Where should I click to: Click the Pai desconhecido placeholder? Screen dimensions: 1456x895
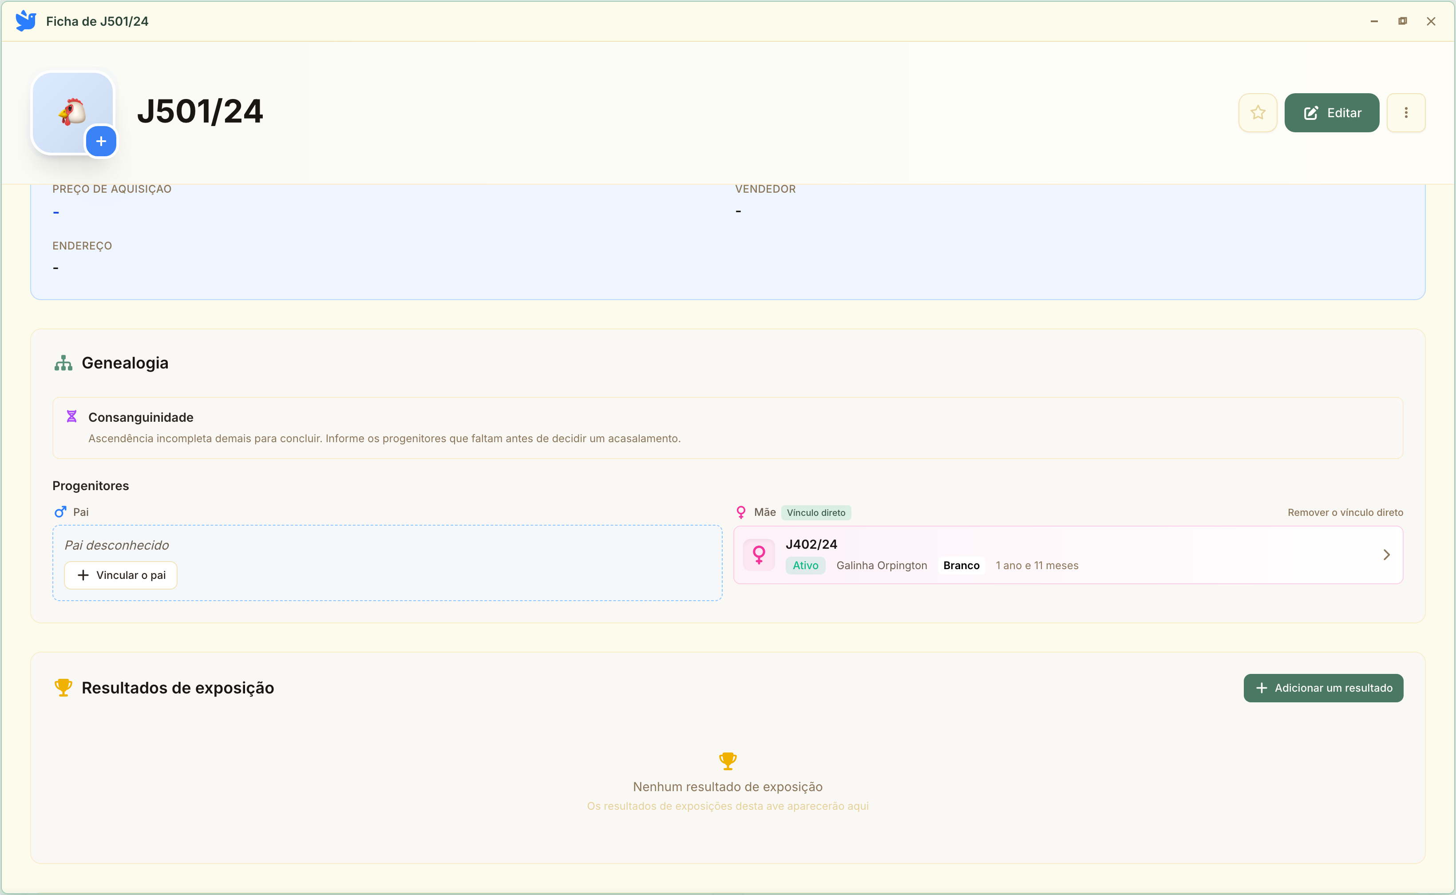[x=117, y=545]
